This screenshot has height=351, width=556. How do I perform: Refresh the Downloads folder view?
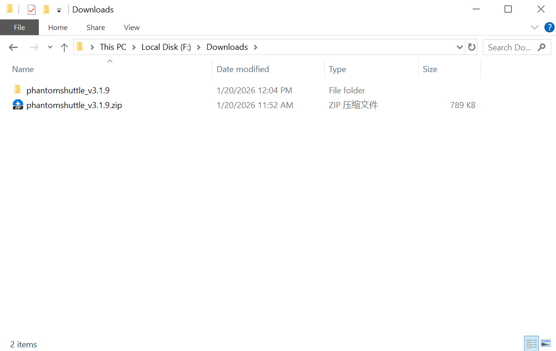point(471,47)
